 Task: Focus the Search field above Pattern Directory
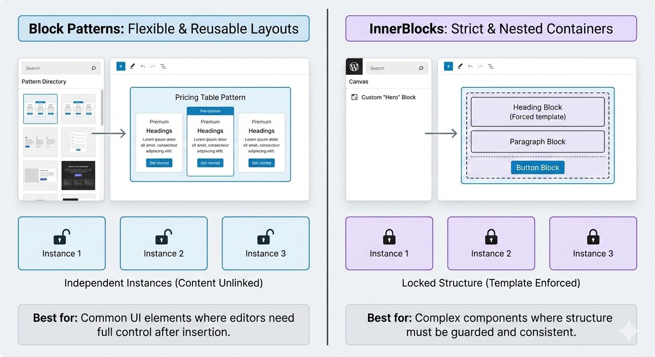[x=61, y=68]
